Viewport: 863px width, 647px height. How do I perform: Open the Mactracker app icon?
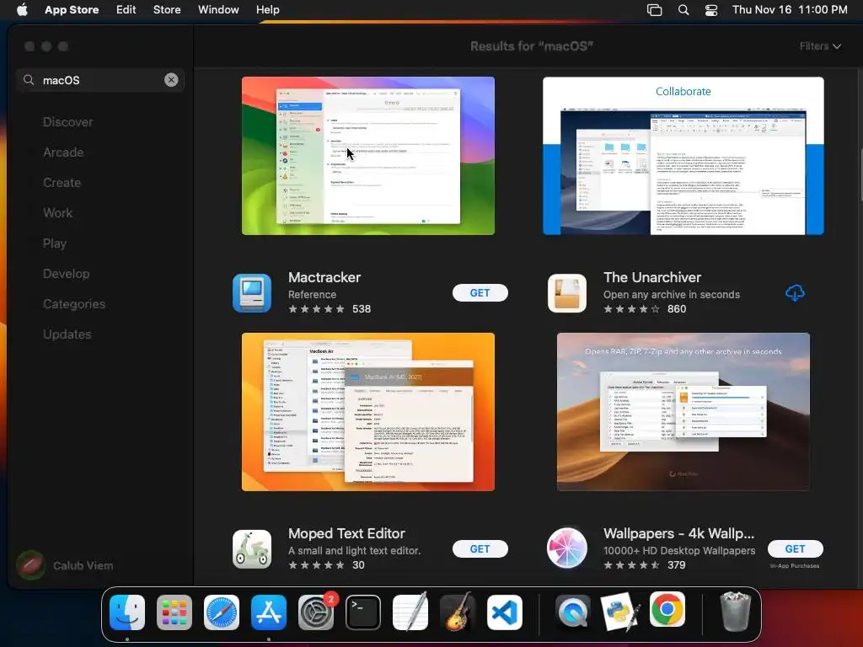[252, 293]
